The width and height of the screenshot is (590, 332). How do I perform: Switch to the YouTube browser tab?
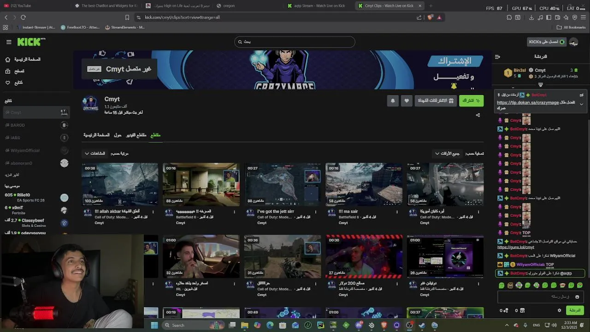pyautogui.click(x=35, y=6)
